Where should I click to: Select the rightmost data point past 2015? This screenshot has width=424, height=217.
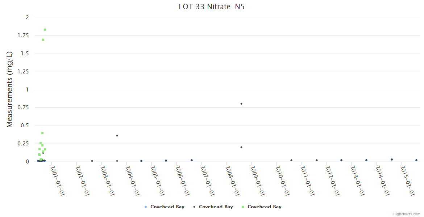[416, 160]
